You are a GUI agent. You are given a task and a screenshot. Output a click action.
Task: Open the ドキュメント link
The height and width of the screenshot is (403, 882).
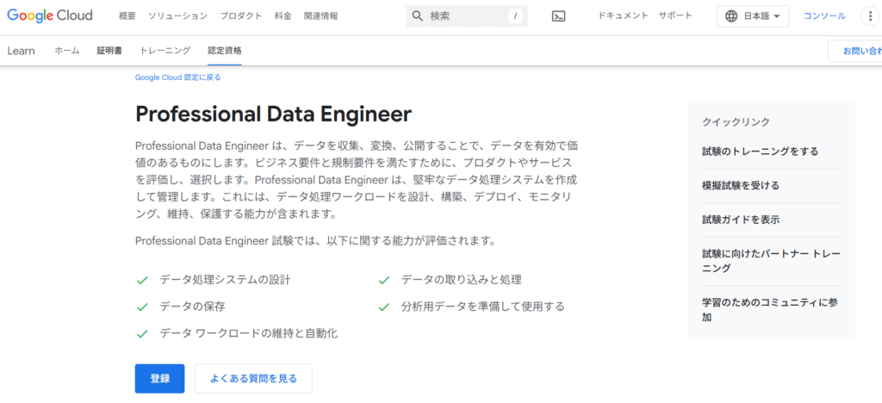click(x=624, y=15)
